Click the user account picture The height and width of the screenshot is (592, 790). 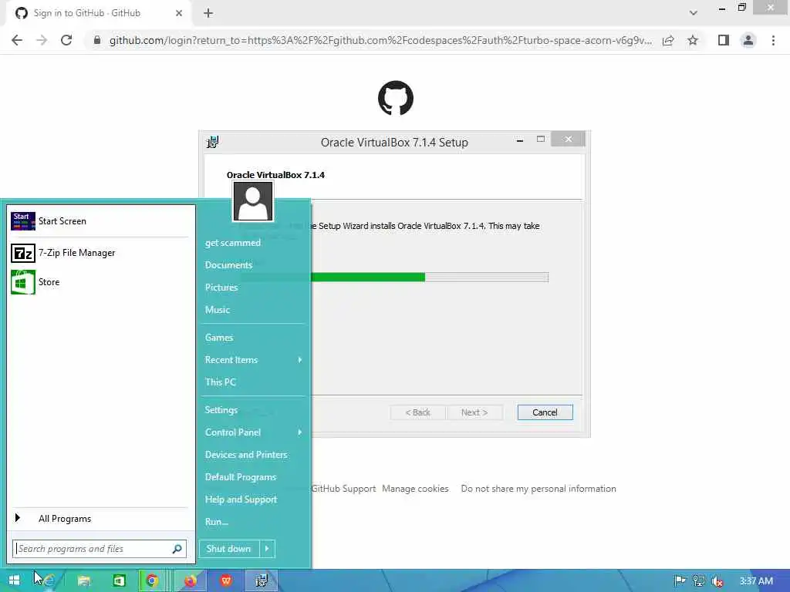click(253, 201)
